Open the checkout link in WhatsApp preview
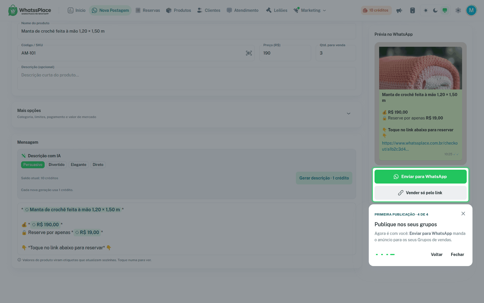 (420, 146)
